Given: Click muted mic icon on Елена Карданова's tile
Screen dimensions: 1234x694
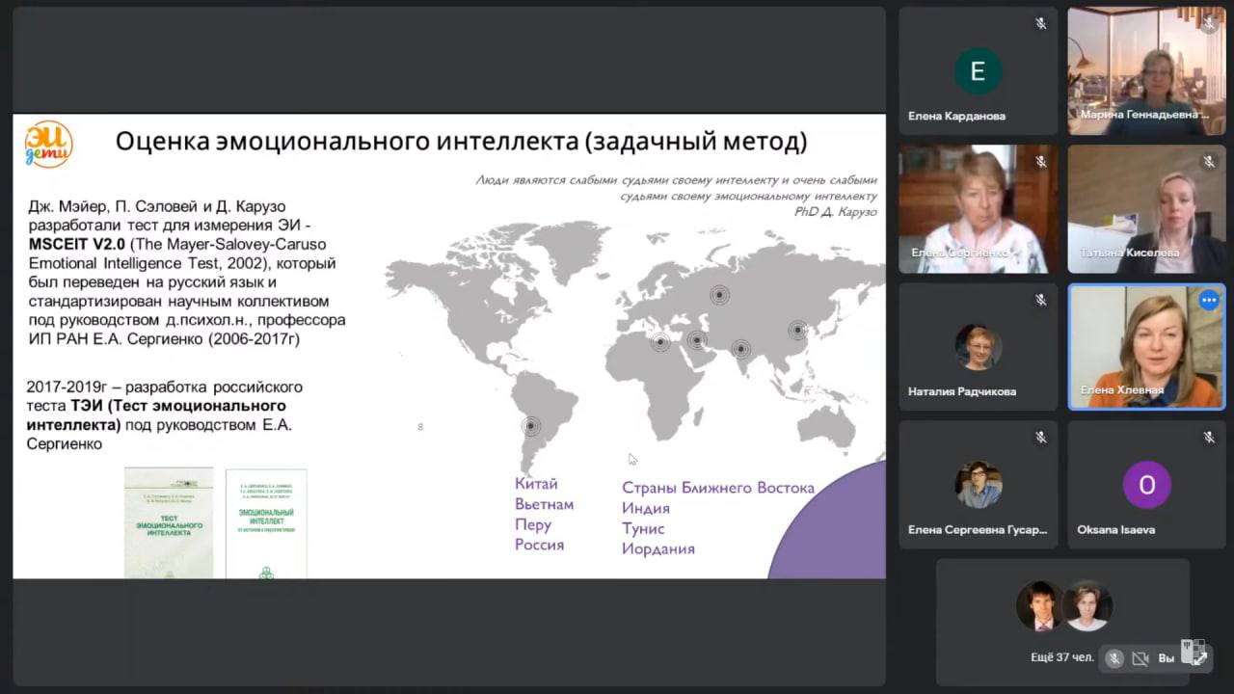Looking at the screenshot, I should tap(1041, 24).
